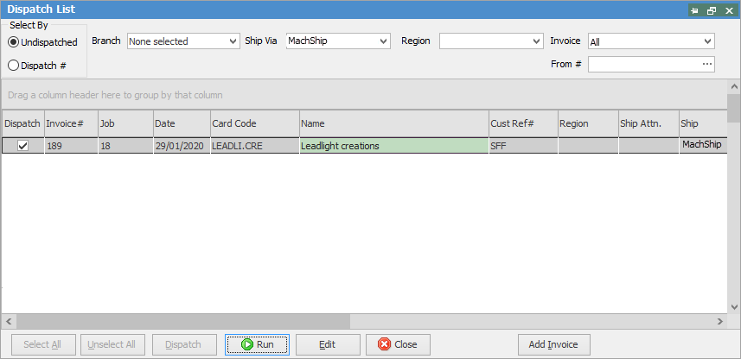Click the Leadlight creations name cell
Viewport: 741px width, 359px height.
point(393,146)
